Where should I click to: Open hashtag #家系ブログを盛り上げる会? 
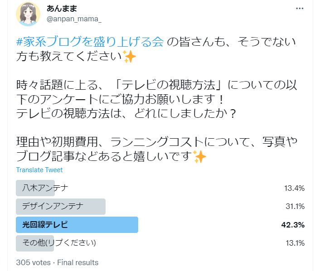point(90,42)
